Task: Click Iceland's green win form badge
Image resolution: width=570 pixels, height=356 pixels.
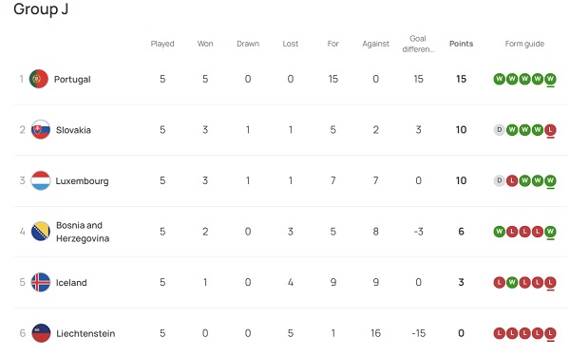Action: point(512,282)
